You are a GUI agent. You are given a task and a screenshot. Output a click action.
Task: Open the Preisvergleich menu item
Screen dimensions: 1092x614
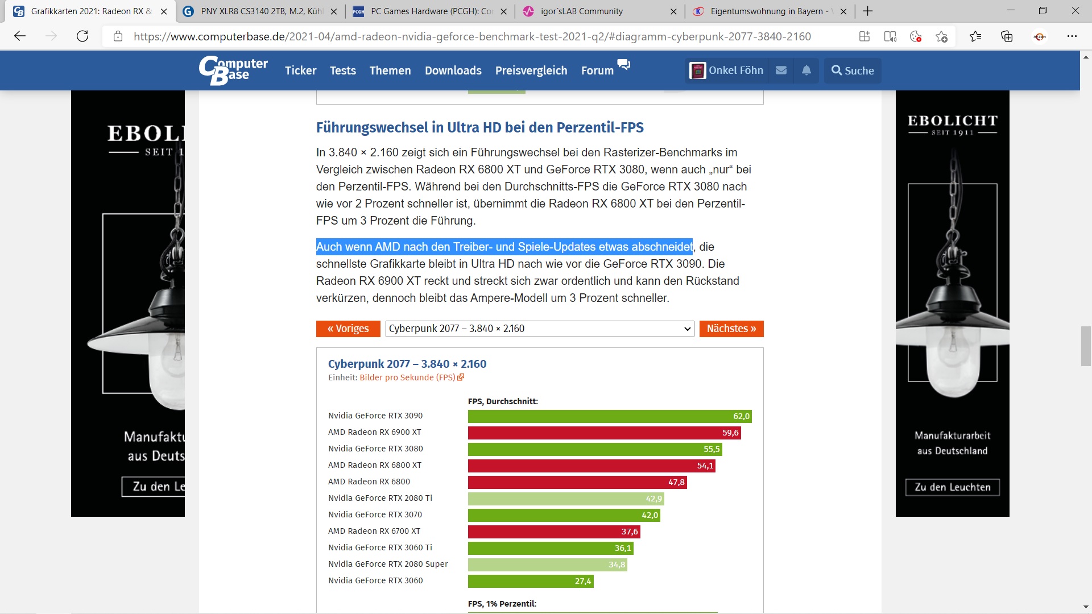coord(531,70)
